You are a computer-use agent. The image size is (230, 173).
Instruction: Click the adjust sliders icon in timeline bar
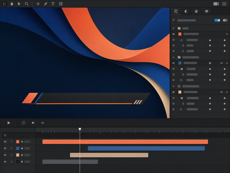pyautogui.click(x=24, y=123)
